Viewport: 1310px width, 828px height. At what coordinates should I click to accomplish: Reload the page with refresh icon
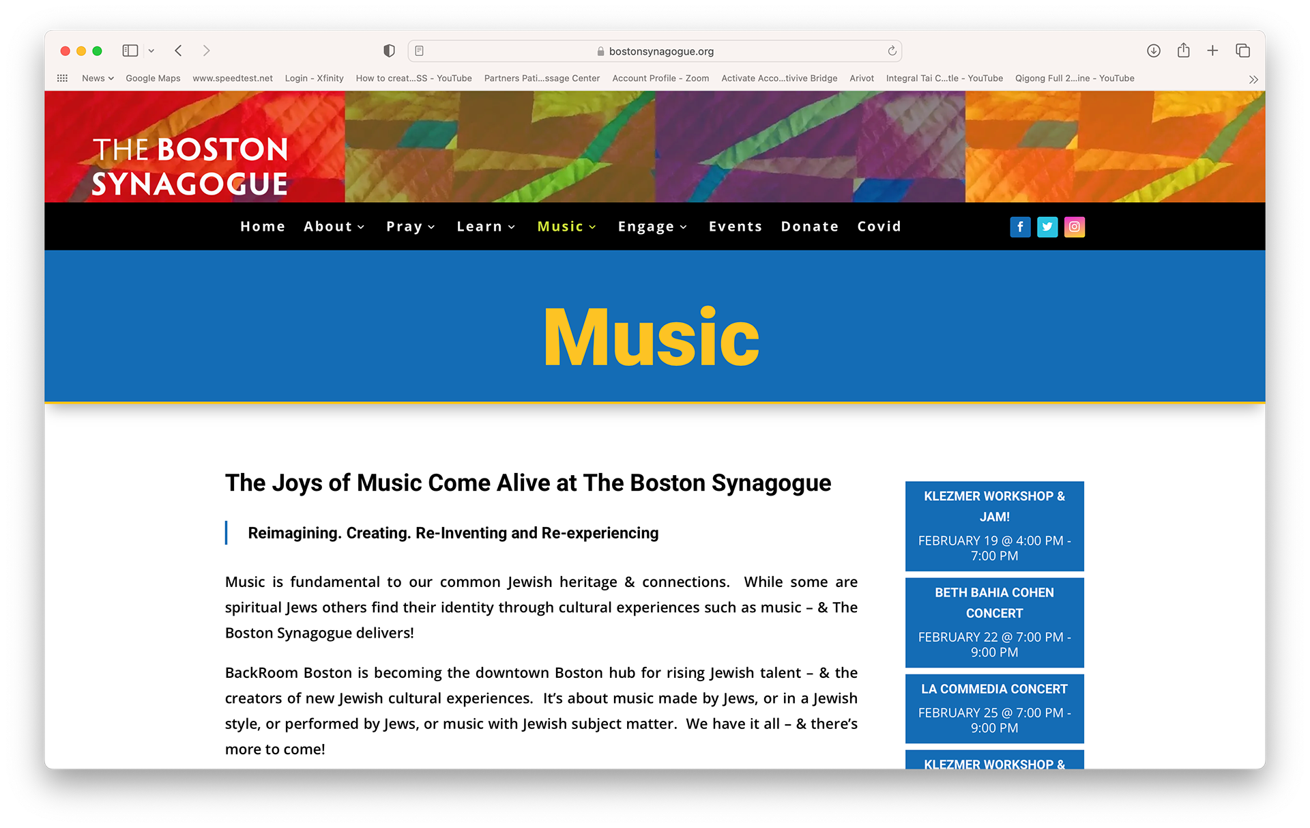tap(892, 51)
